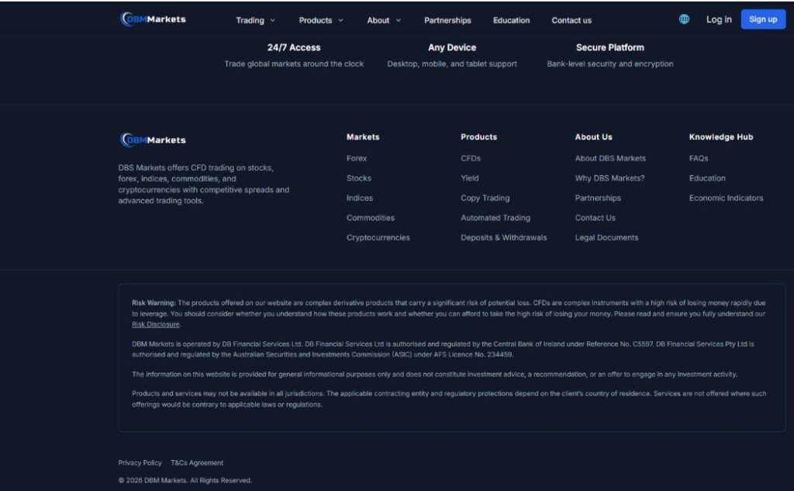
Task: Open the Products dropdown in navbar
Action: pyautogui.click(x=321, y=20)
